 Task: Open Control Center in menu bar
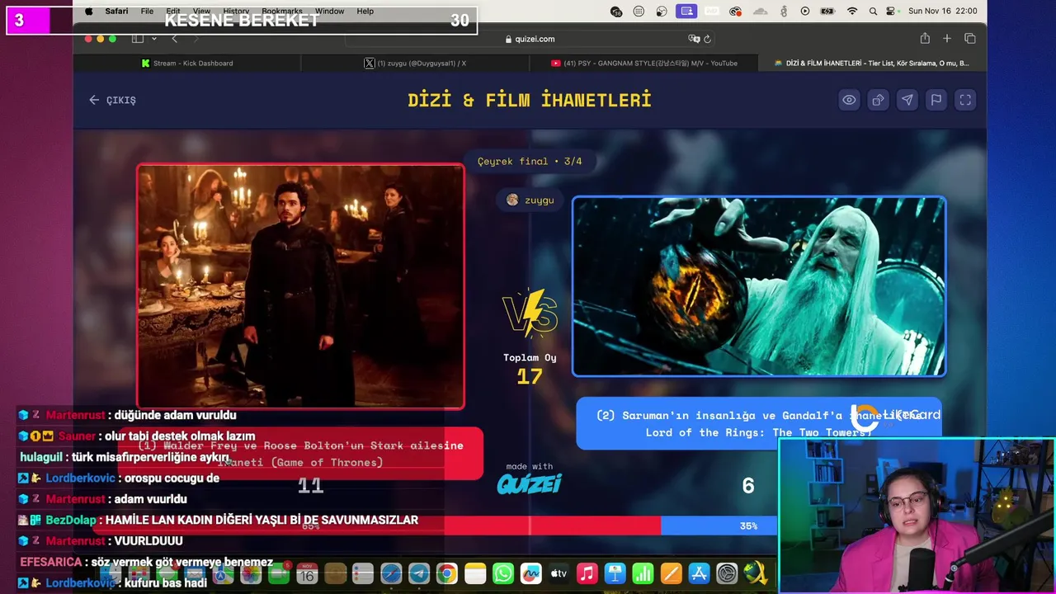891,12
